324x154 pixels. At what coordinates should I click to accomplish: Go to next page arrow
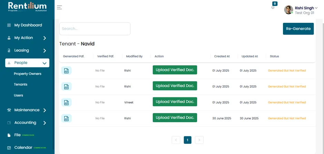tap(199, 140)
